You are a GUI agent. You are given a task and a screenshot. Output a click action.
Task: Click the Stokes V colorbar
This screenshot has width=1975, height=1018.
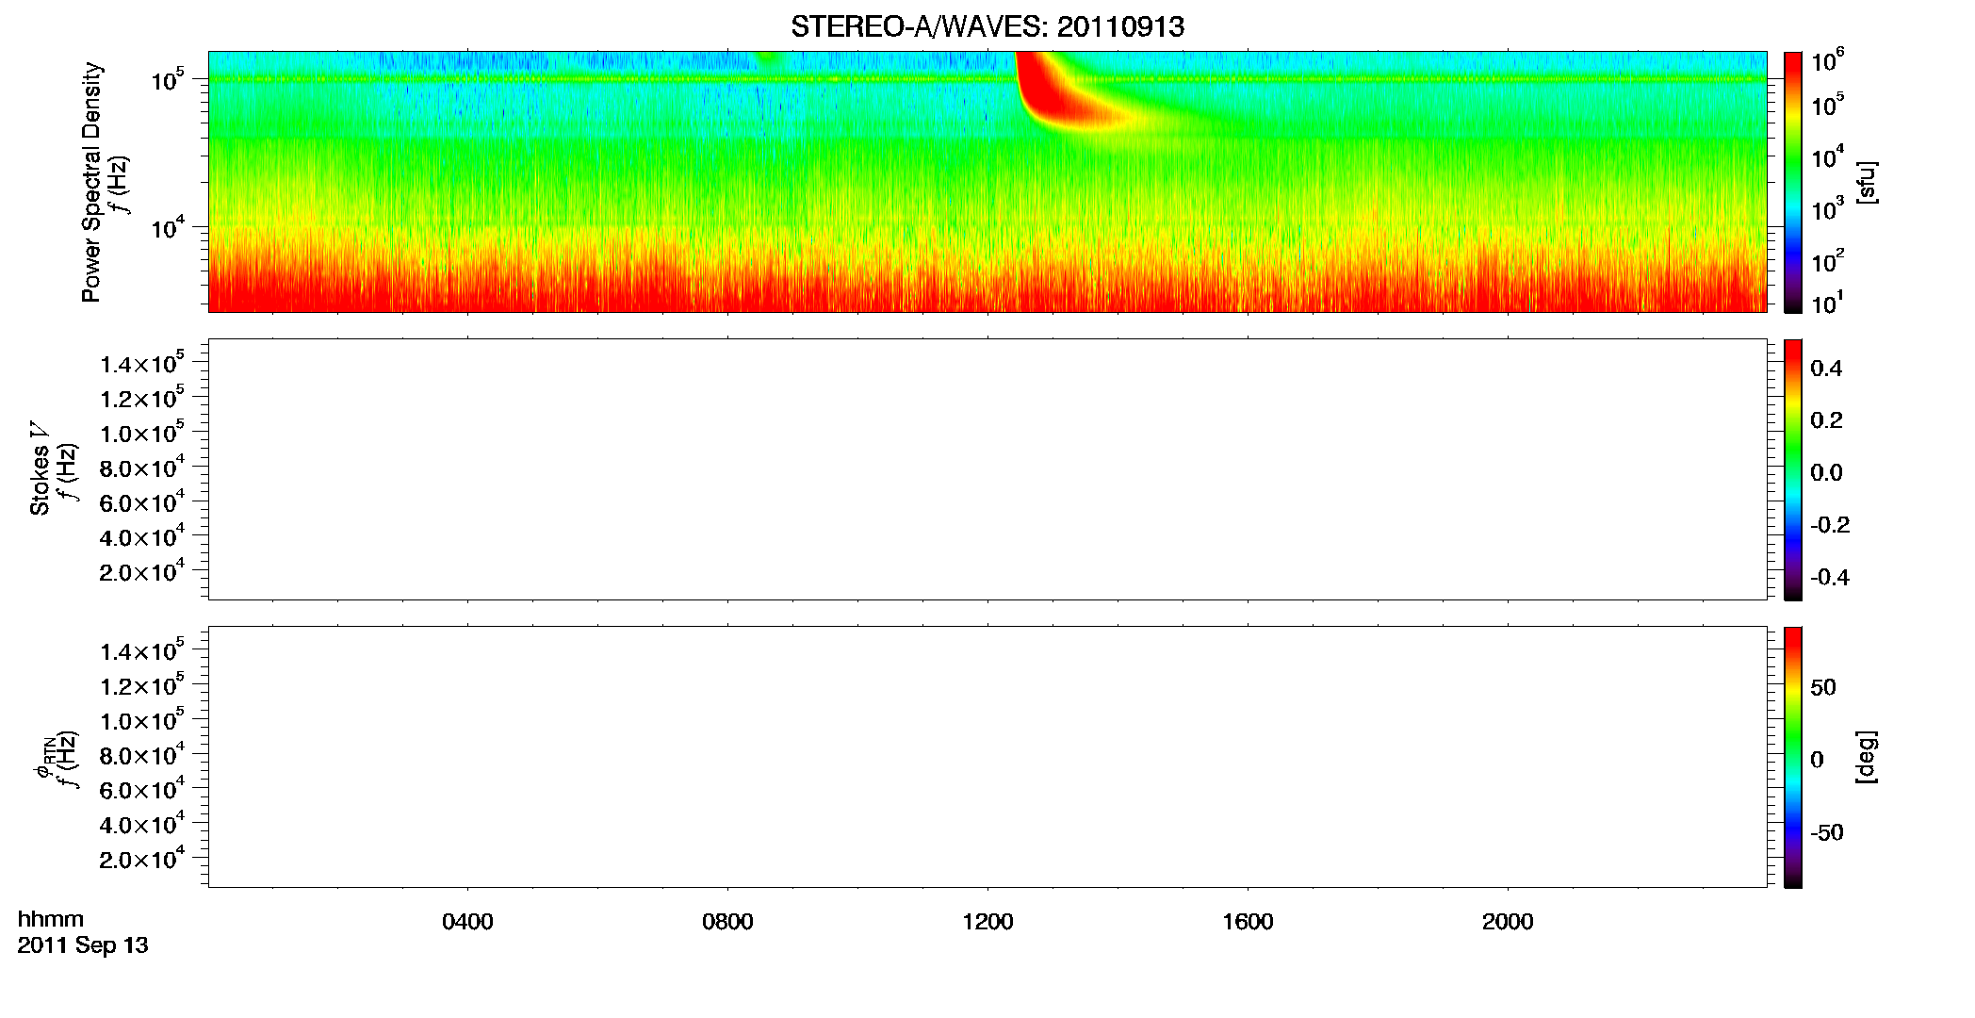pyautogui.click(x=1793, y=469)
